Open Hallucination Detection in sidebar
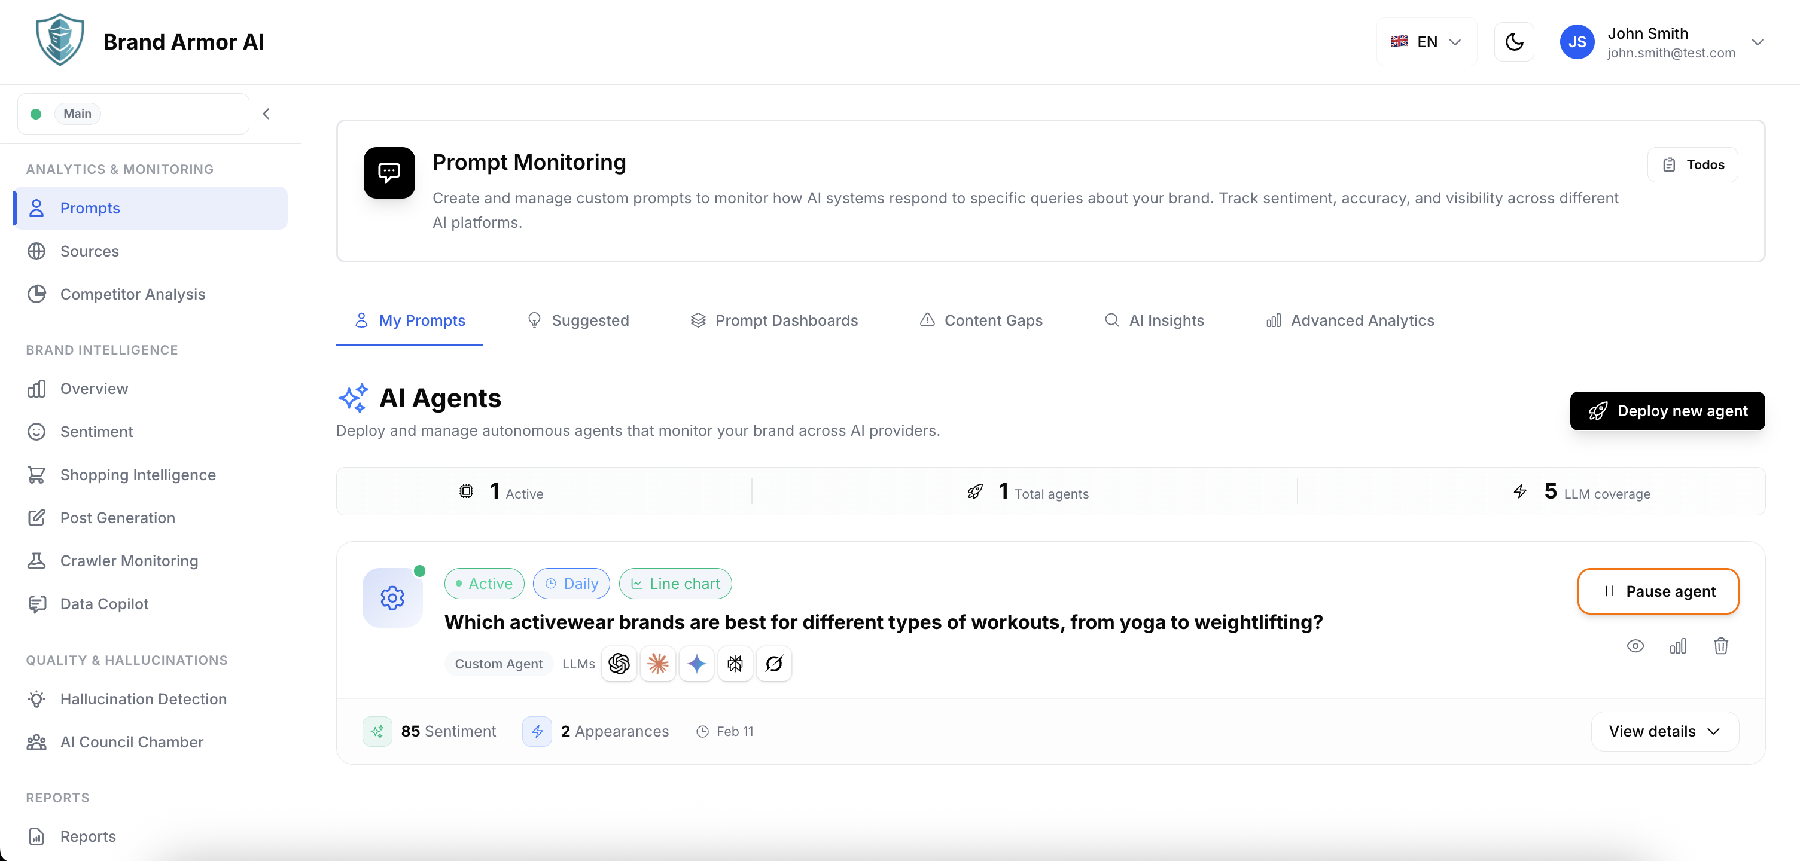 (x=143, y=699)
